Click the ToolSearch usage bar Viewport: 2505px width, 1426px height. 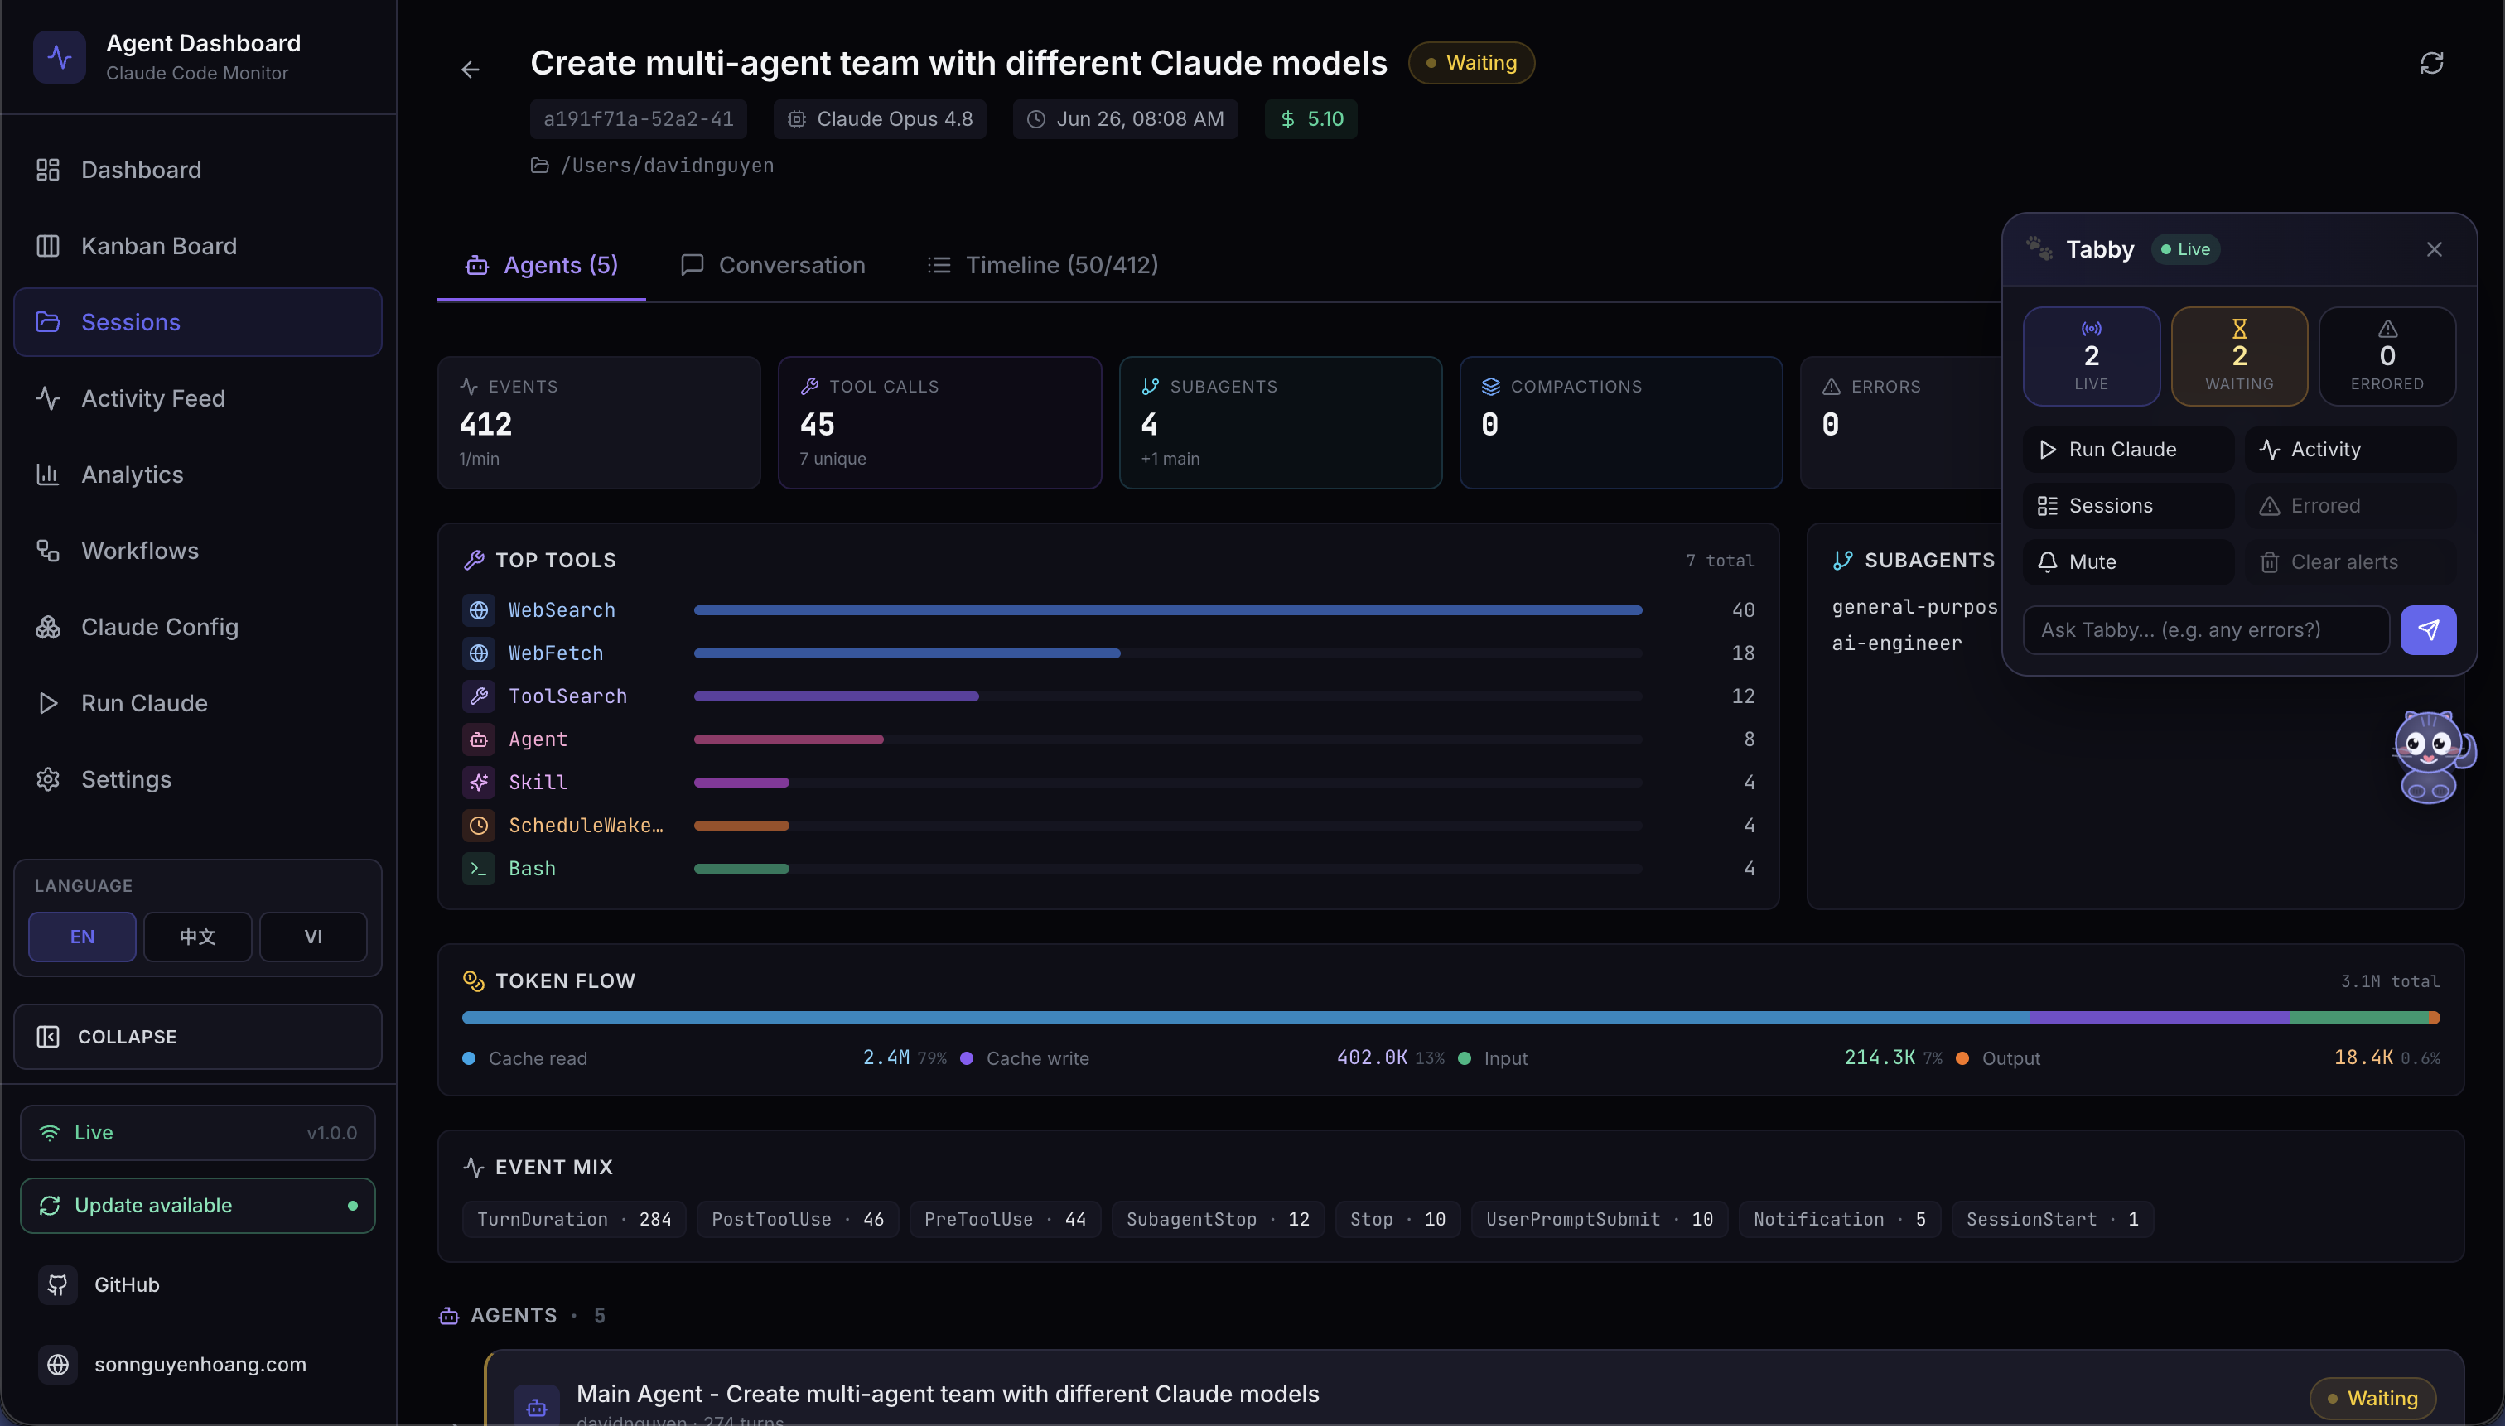(x=1168, y=696)
